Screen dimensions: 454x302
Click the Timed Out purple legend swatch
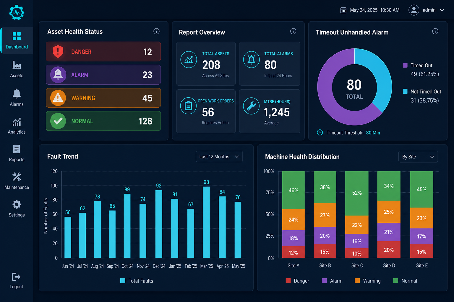[x=405, y=65]
